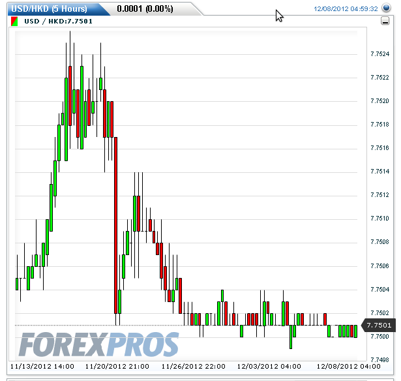Image resolution: width=401 pixels, height=381 pixels.
Task: Click the 7.7518 price axis label
Action: 379,125
